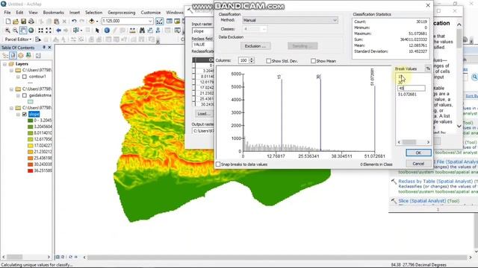478x268 pixels.
Task: Collapse the Layers root node
Action: (4, 64)
